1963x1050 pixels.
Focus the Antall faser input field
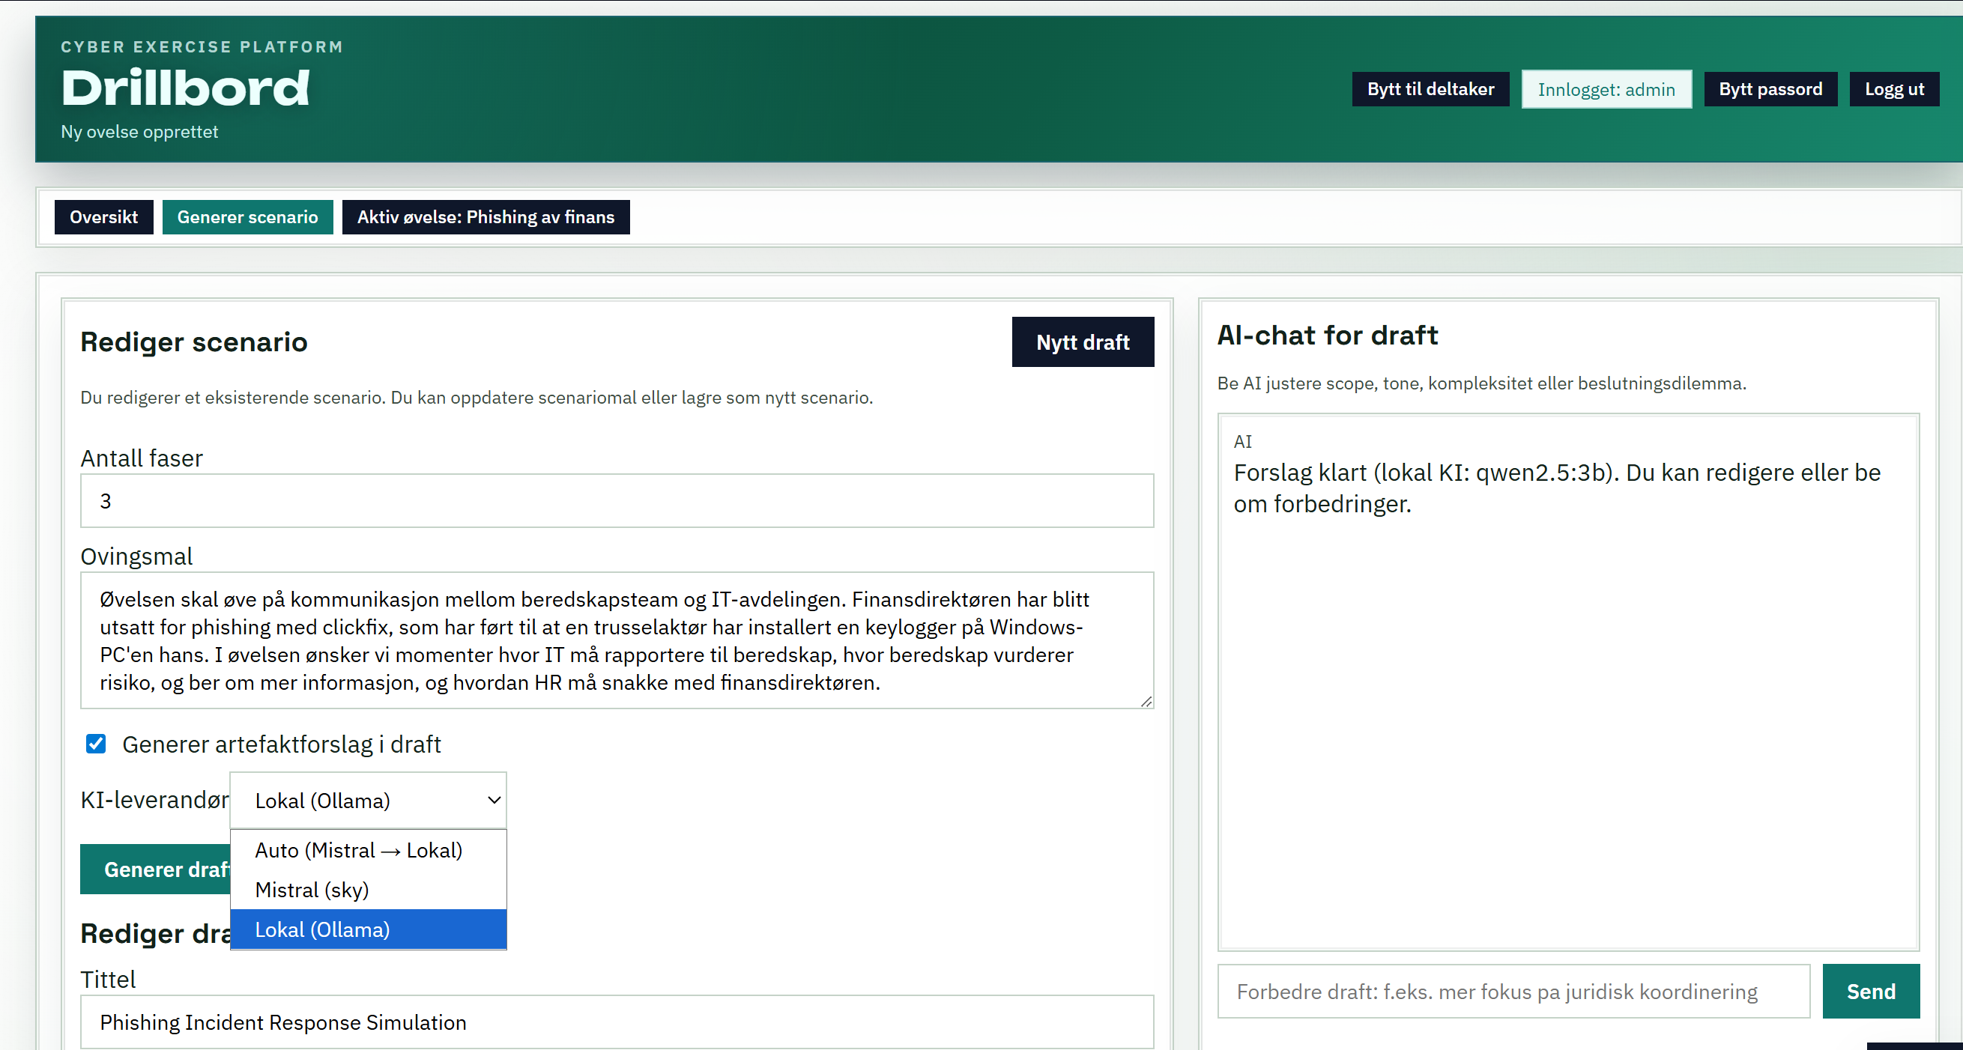[x=617, y=500]
